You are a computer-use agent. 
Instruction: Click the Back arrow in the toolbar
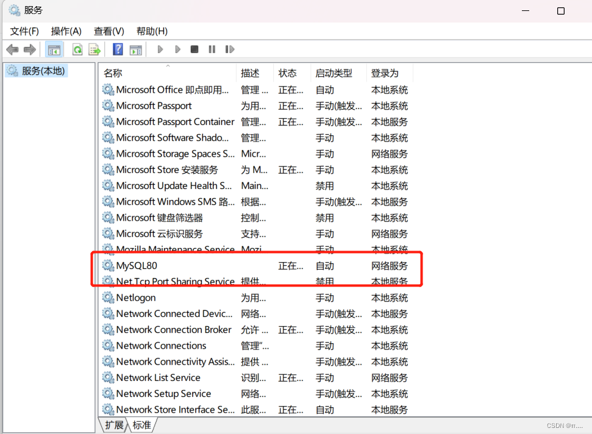click(12, 49)
